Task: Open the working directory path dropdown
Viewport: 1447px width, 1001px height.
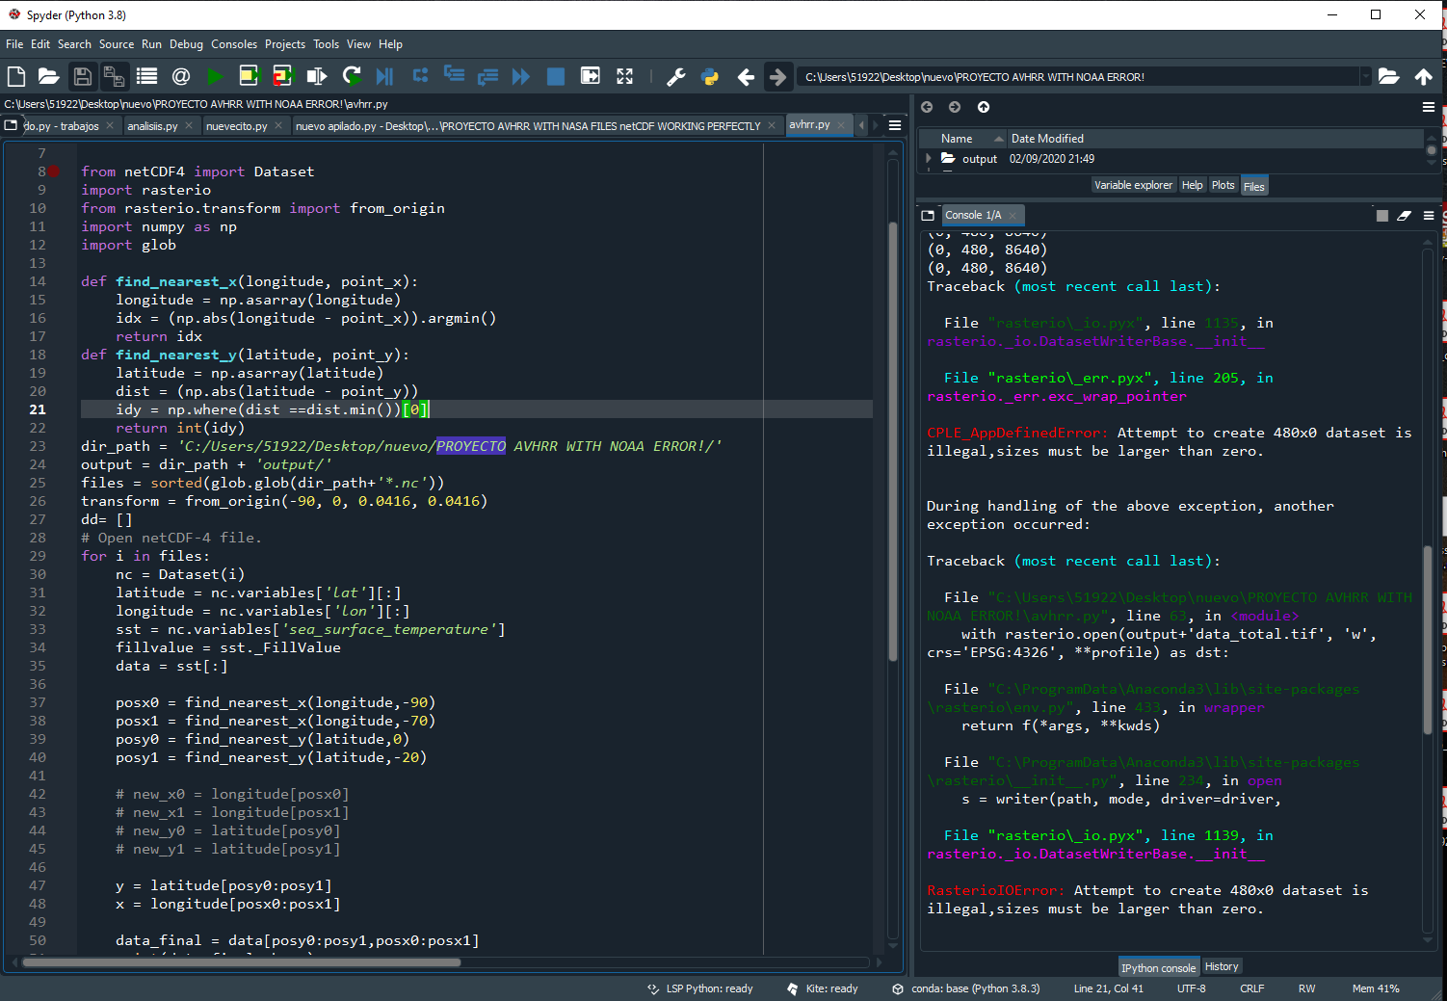Action: point(1365,76)
